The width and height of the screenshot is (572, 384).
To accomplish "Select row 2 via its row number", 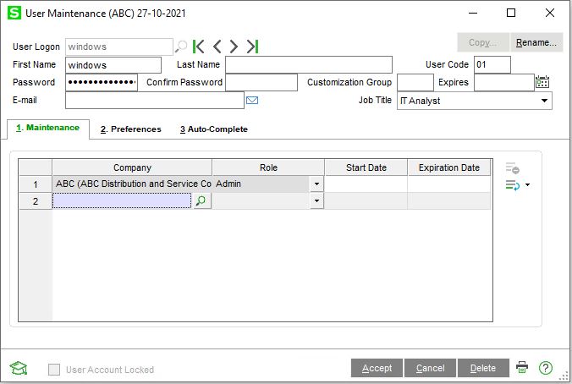I will click(x=36, y=201).
